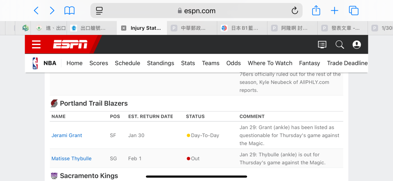Open the Matisse Thybulle player link
This screenshot has width=393, height=181.
coord(71,158)
